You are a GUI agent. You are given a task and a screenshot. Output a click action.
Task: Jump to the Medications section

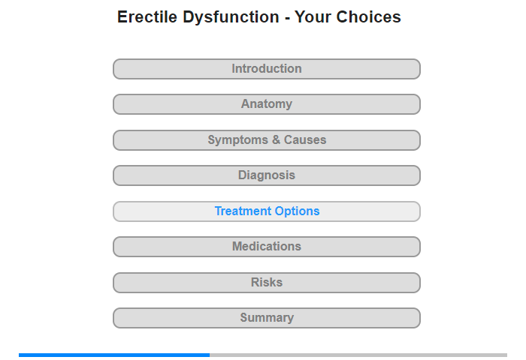pos(267,247)
